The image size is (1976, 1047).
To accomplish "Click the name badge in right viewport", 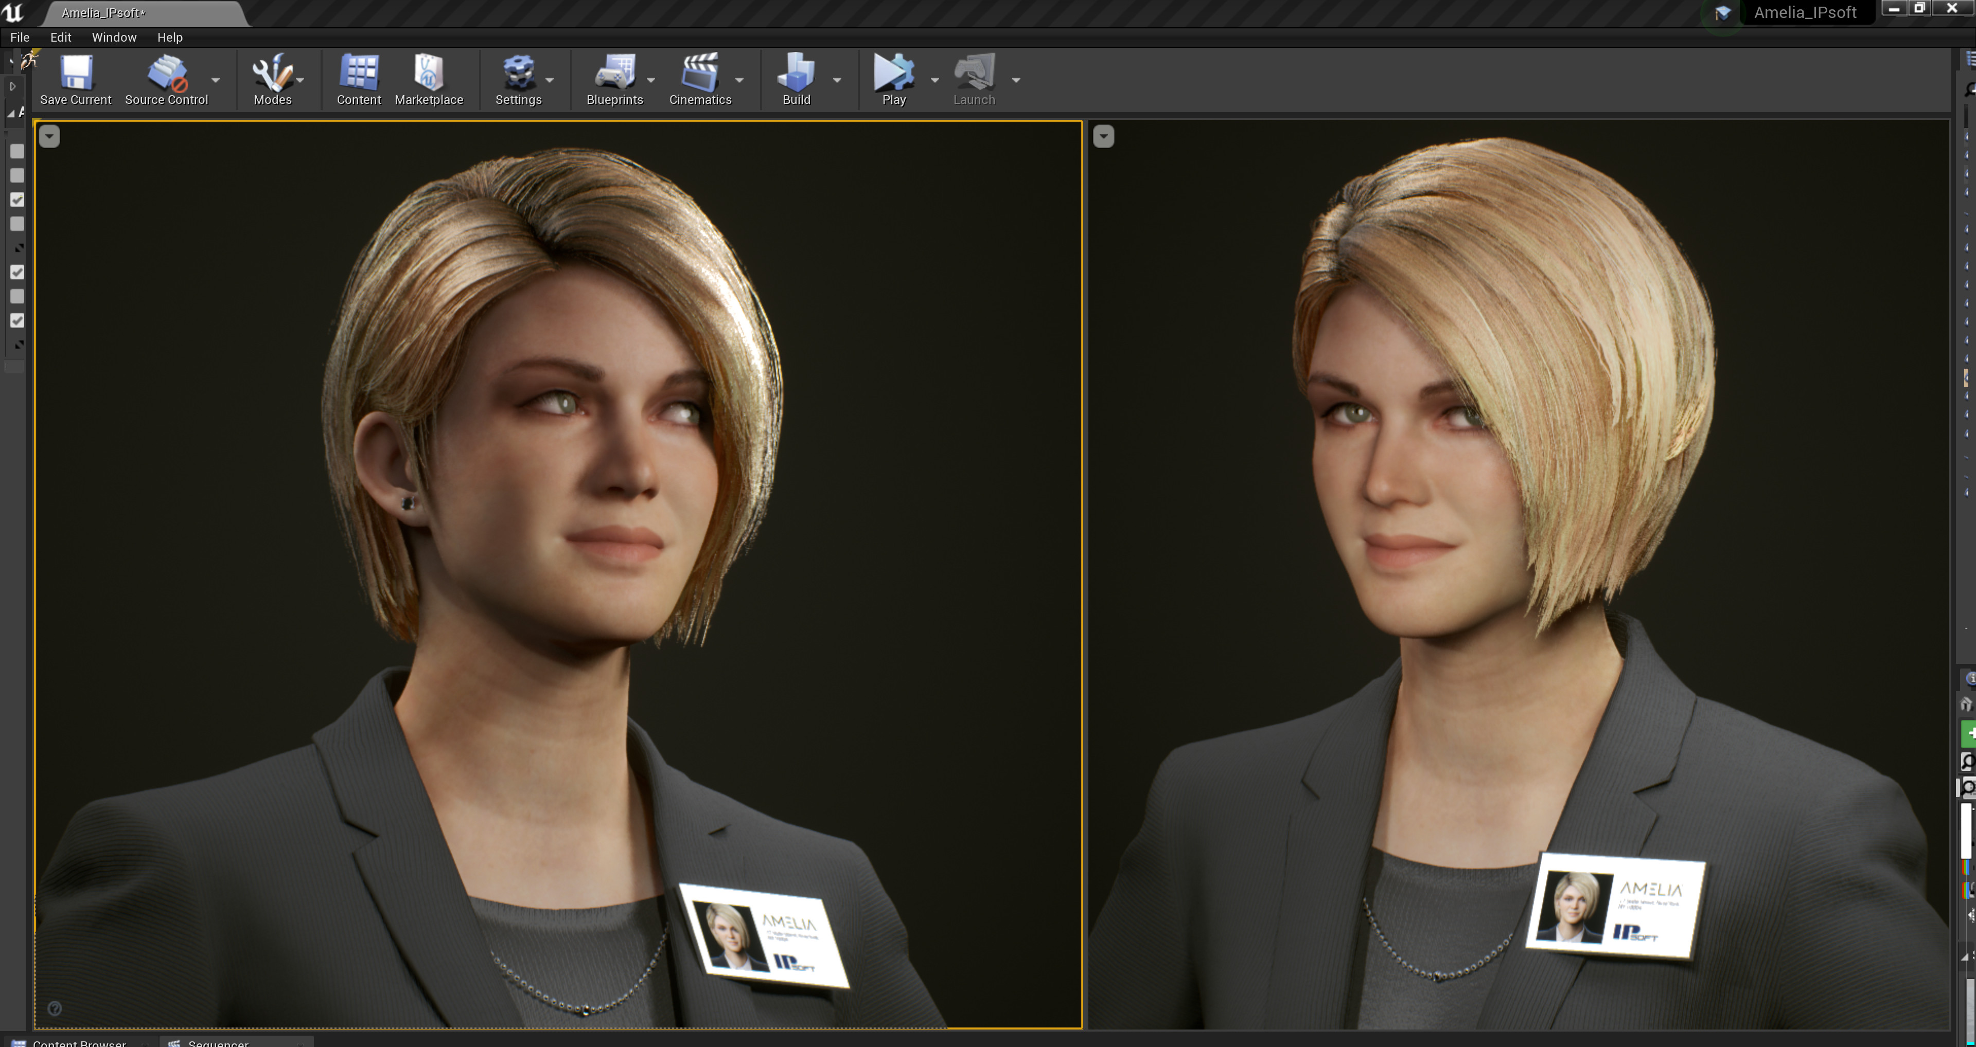I will (x=1615, y=905).
